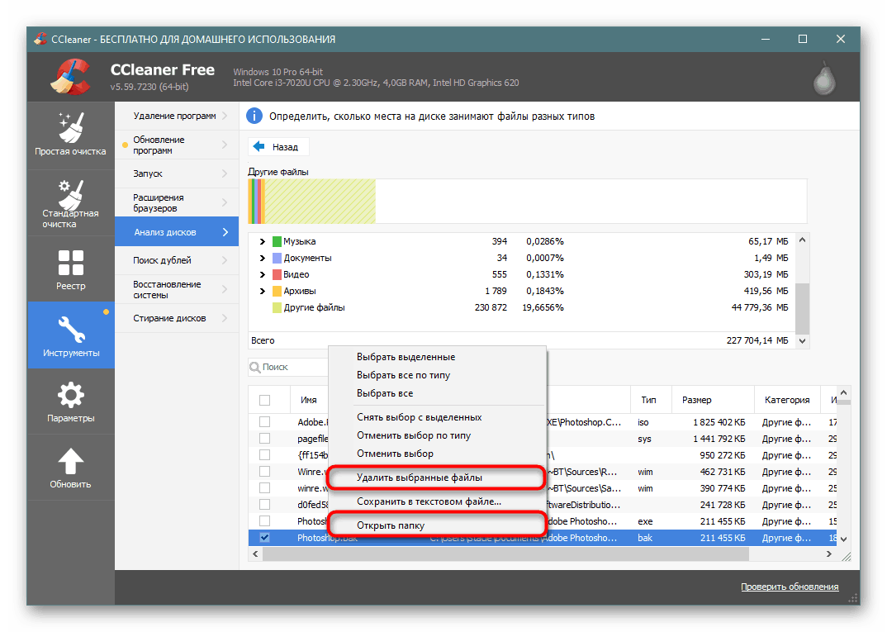The height and width of the screenshot is (632, 887).
Task: Click the blue back arrow icon
Action: point(259,146)
